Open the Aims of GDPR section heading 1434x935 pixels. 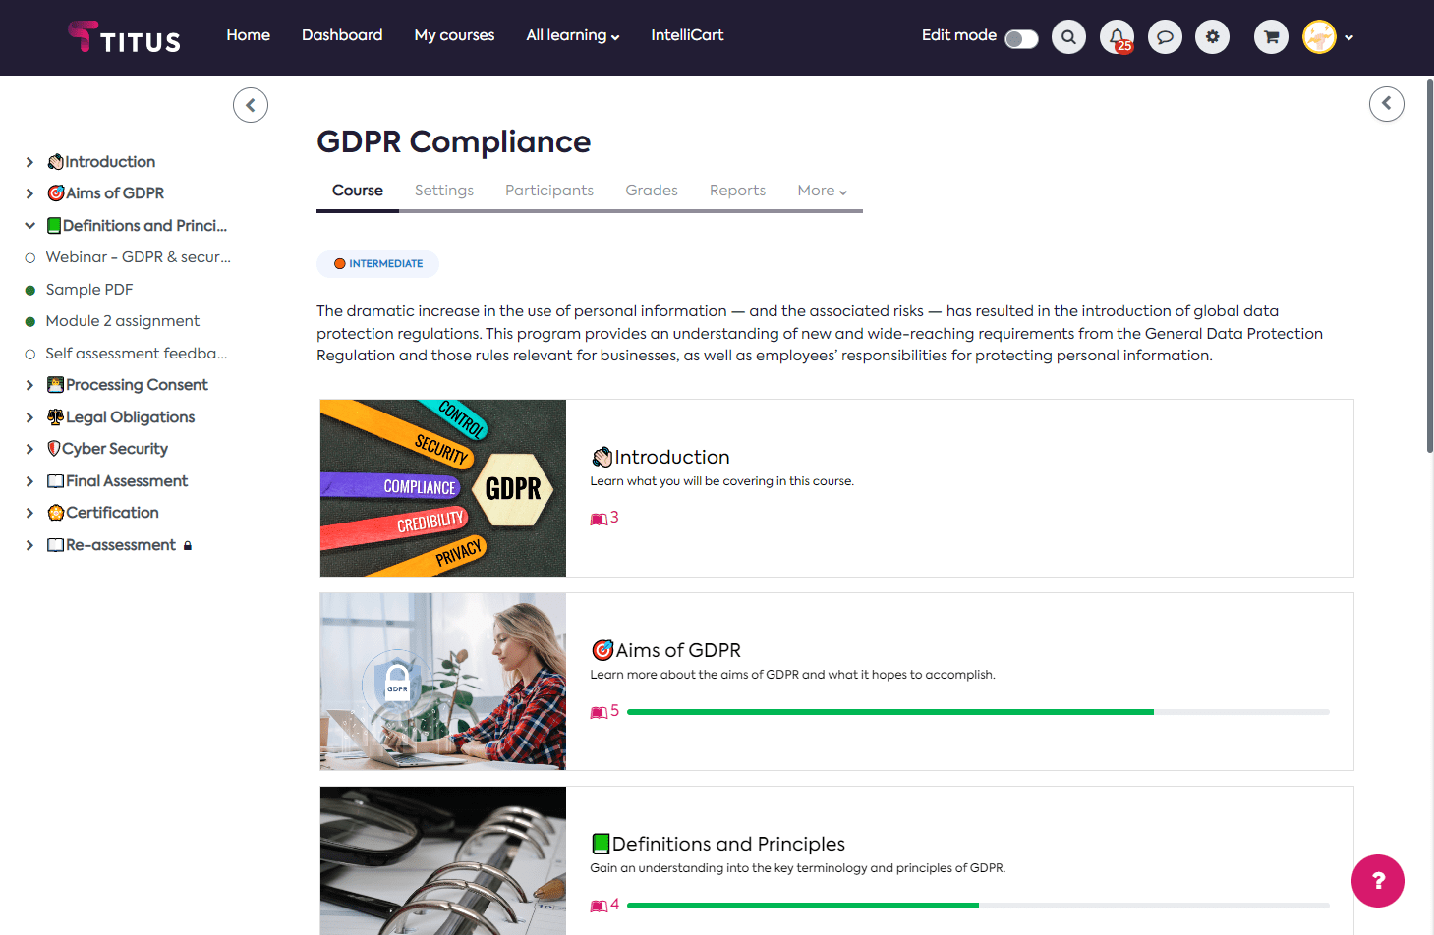point(677,650)
